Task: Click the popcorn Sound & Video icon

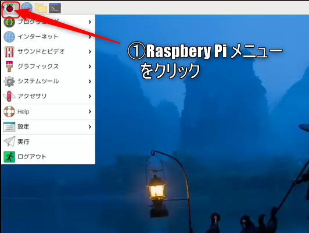Action: point(9,51)
